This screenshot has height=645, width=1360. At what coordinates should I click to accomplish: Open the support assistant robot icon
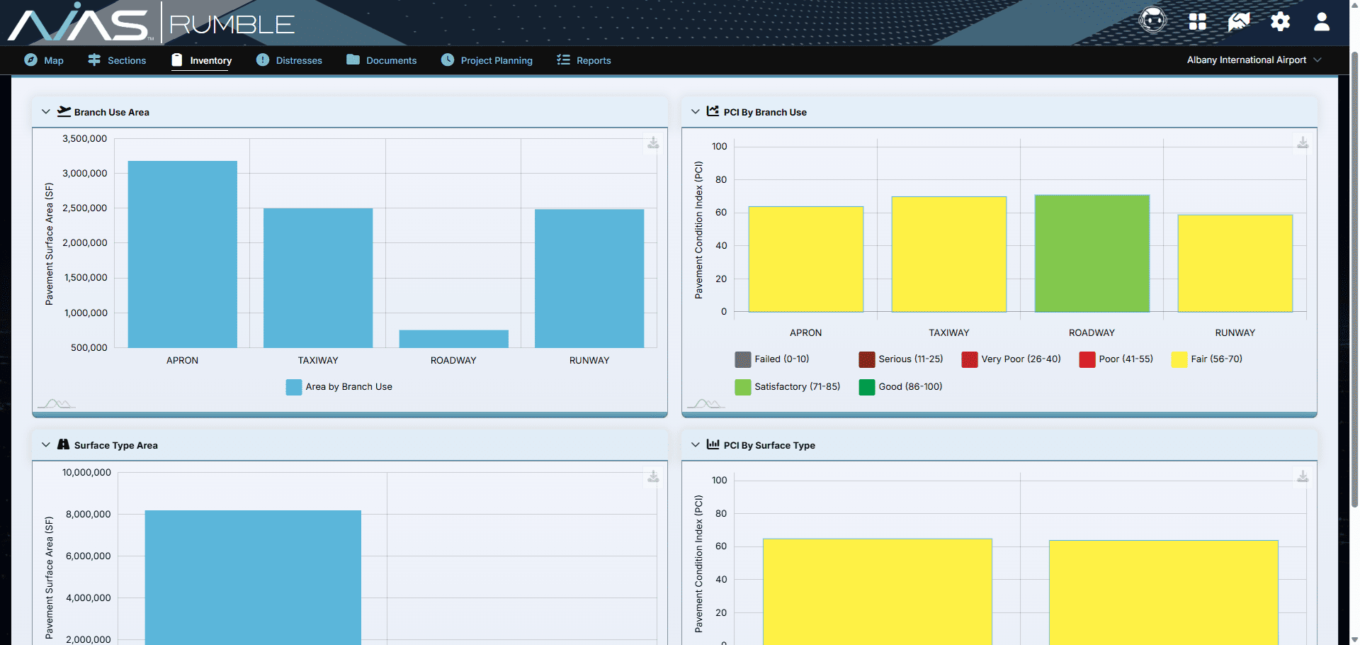pyautogui.click(x=1152, y=21)
